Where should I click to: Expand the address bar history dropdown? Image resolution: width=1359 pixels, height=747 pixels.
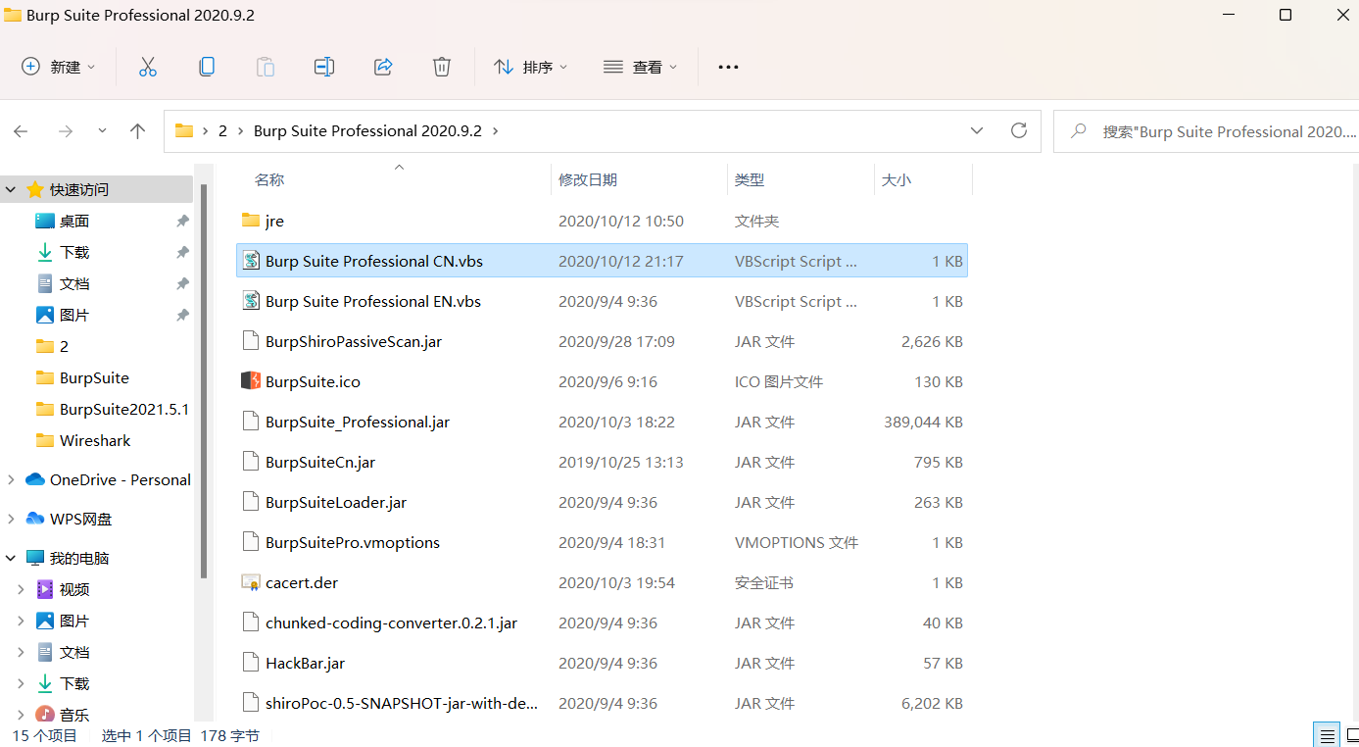coord(977,130)
